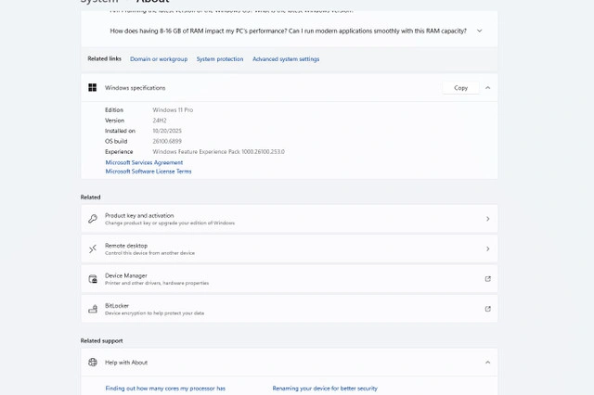Collapse the Windows specifications section
Viewport: 594px width, 395px height.
[x=488, y=88]
